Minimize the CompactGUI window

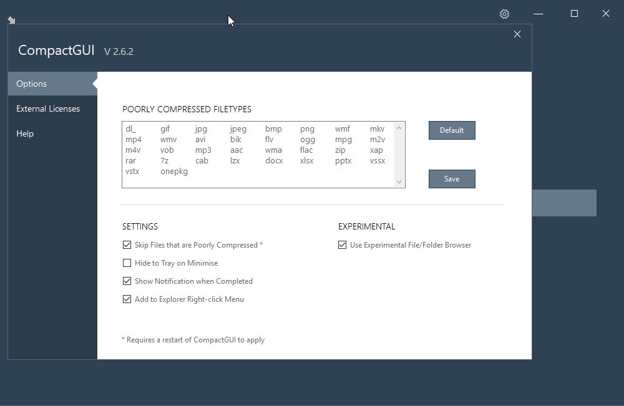538,14
